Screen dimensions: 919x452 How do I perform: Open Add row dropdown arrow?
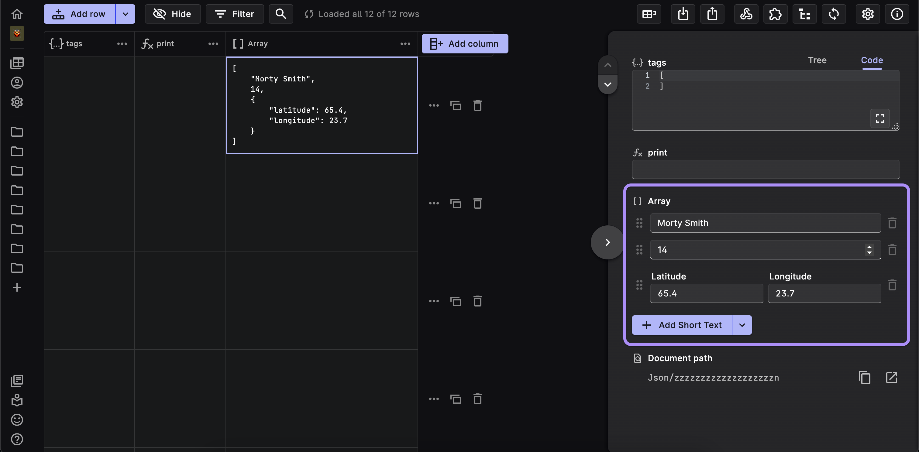tap(125, 14)
